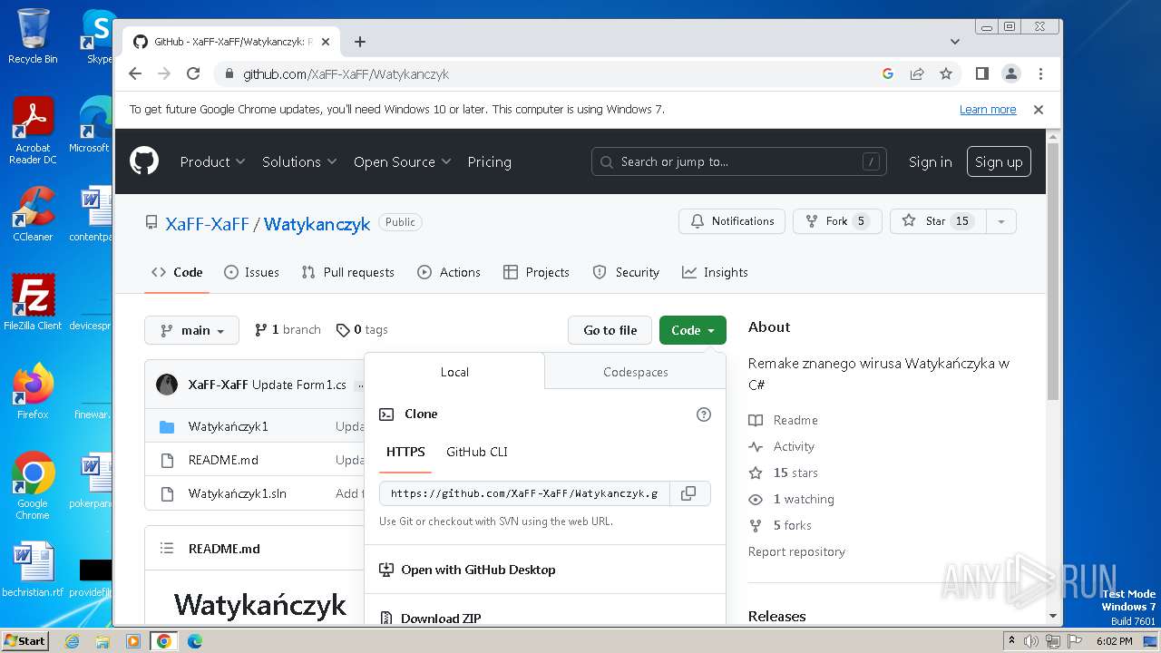Focus the GitHub search box

[739, 161]
